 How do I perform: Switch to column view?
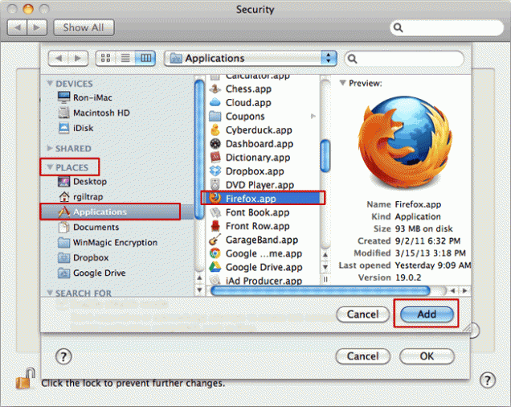tap(145, 59)
